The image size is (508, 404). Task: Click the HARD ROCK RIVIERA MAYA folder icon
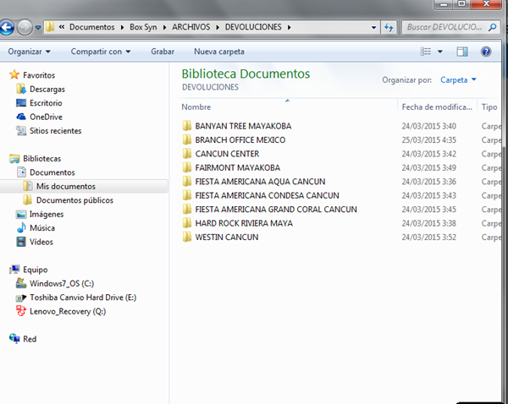[x=187, y=223]
